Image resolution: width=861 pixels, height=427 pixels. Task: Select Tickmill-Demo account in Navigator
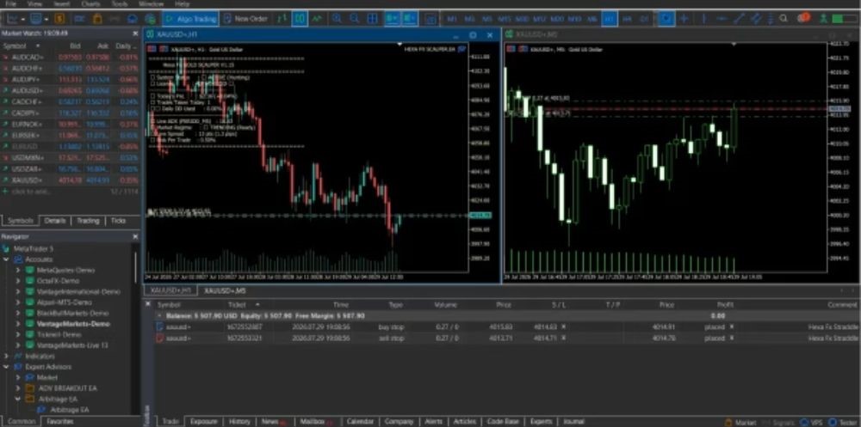(59, 334)
